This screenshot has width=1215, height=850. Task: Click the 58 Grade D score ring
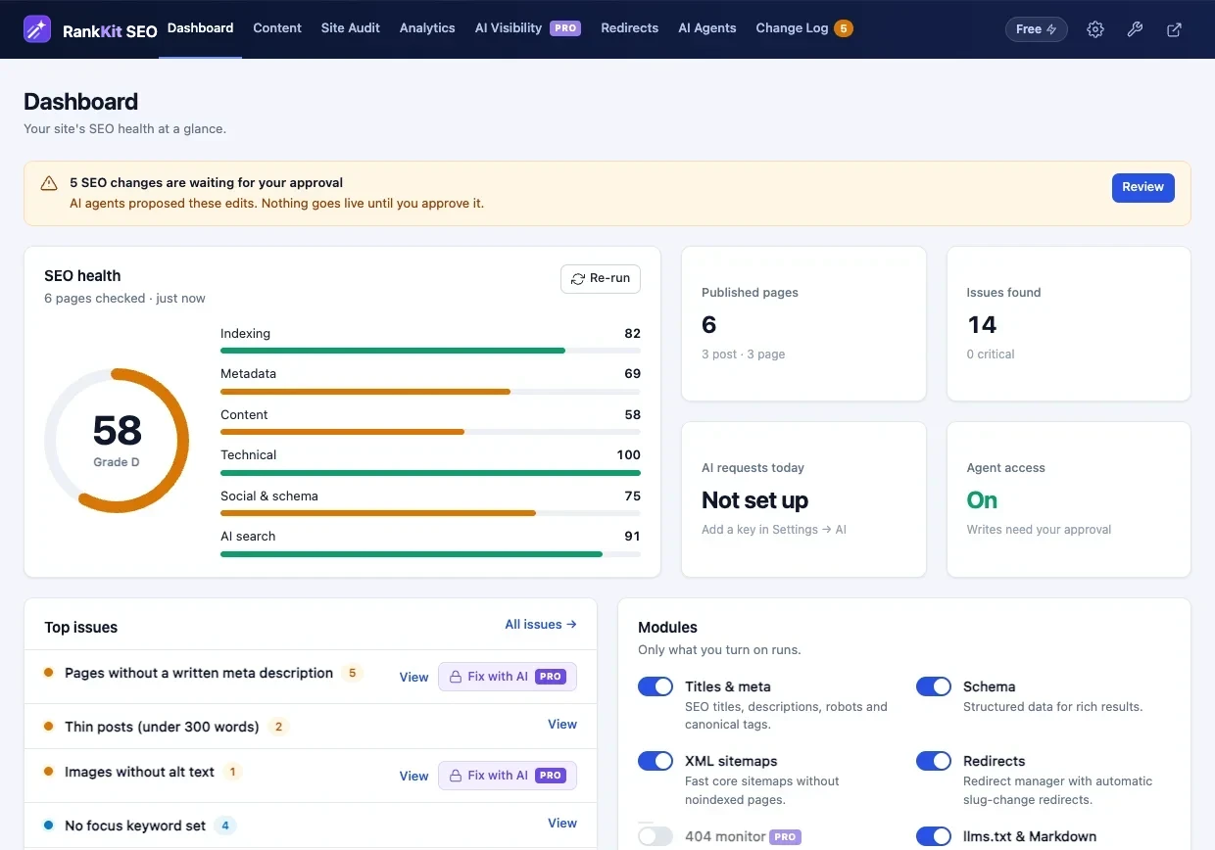tap(117, 441)
